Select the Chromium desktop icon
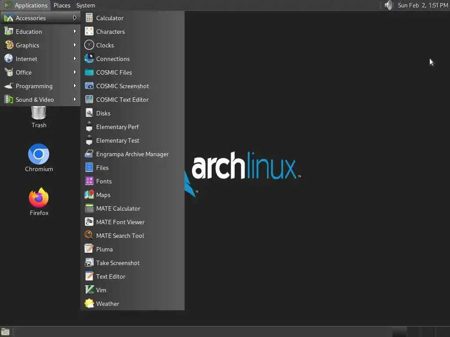Screen dimensions: 450x337 pyautogui.click(x=39, y=158)
